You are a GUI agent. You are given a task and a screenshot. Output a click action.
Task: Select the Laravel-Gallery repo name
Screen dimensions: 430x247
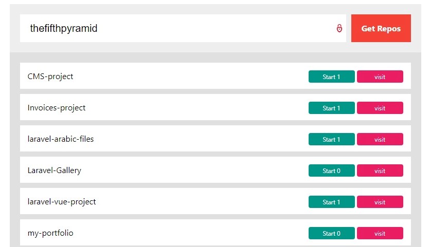(x=55, y=170)
